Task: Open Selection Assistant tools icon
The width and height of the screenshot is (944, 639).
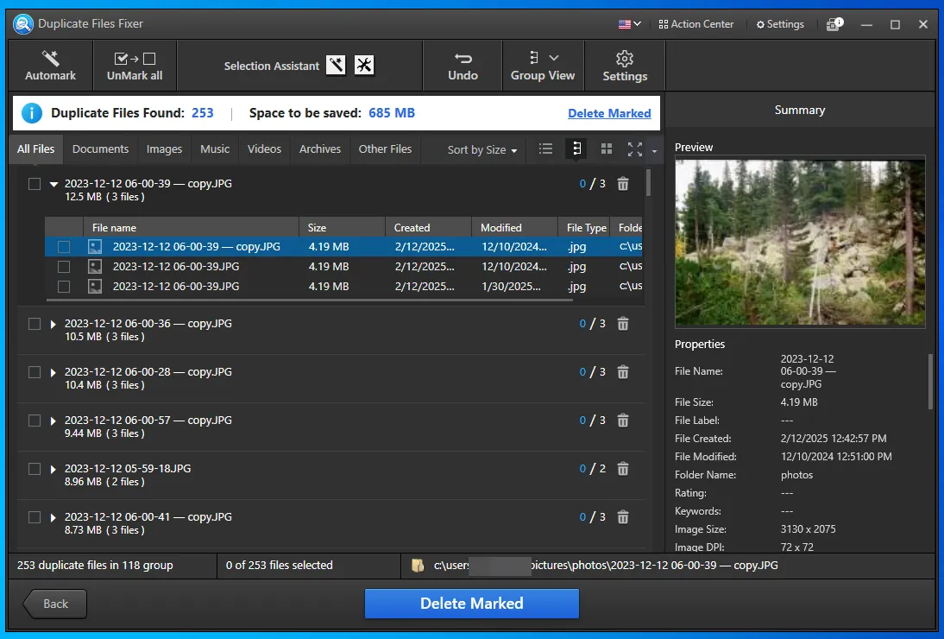Action: point(364,65)
